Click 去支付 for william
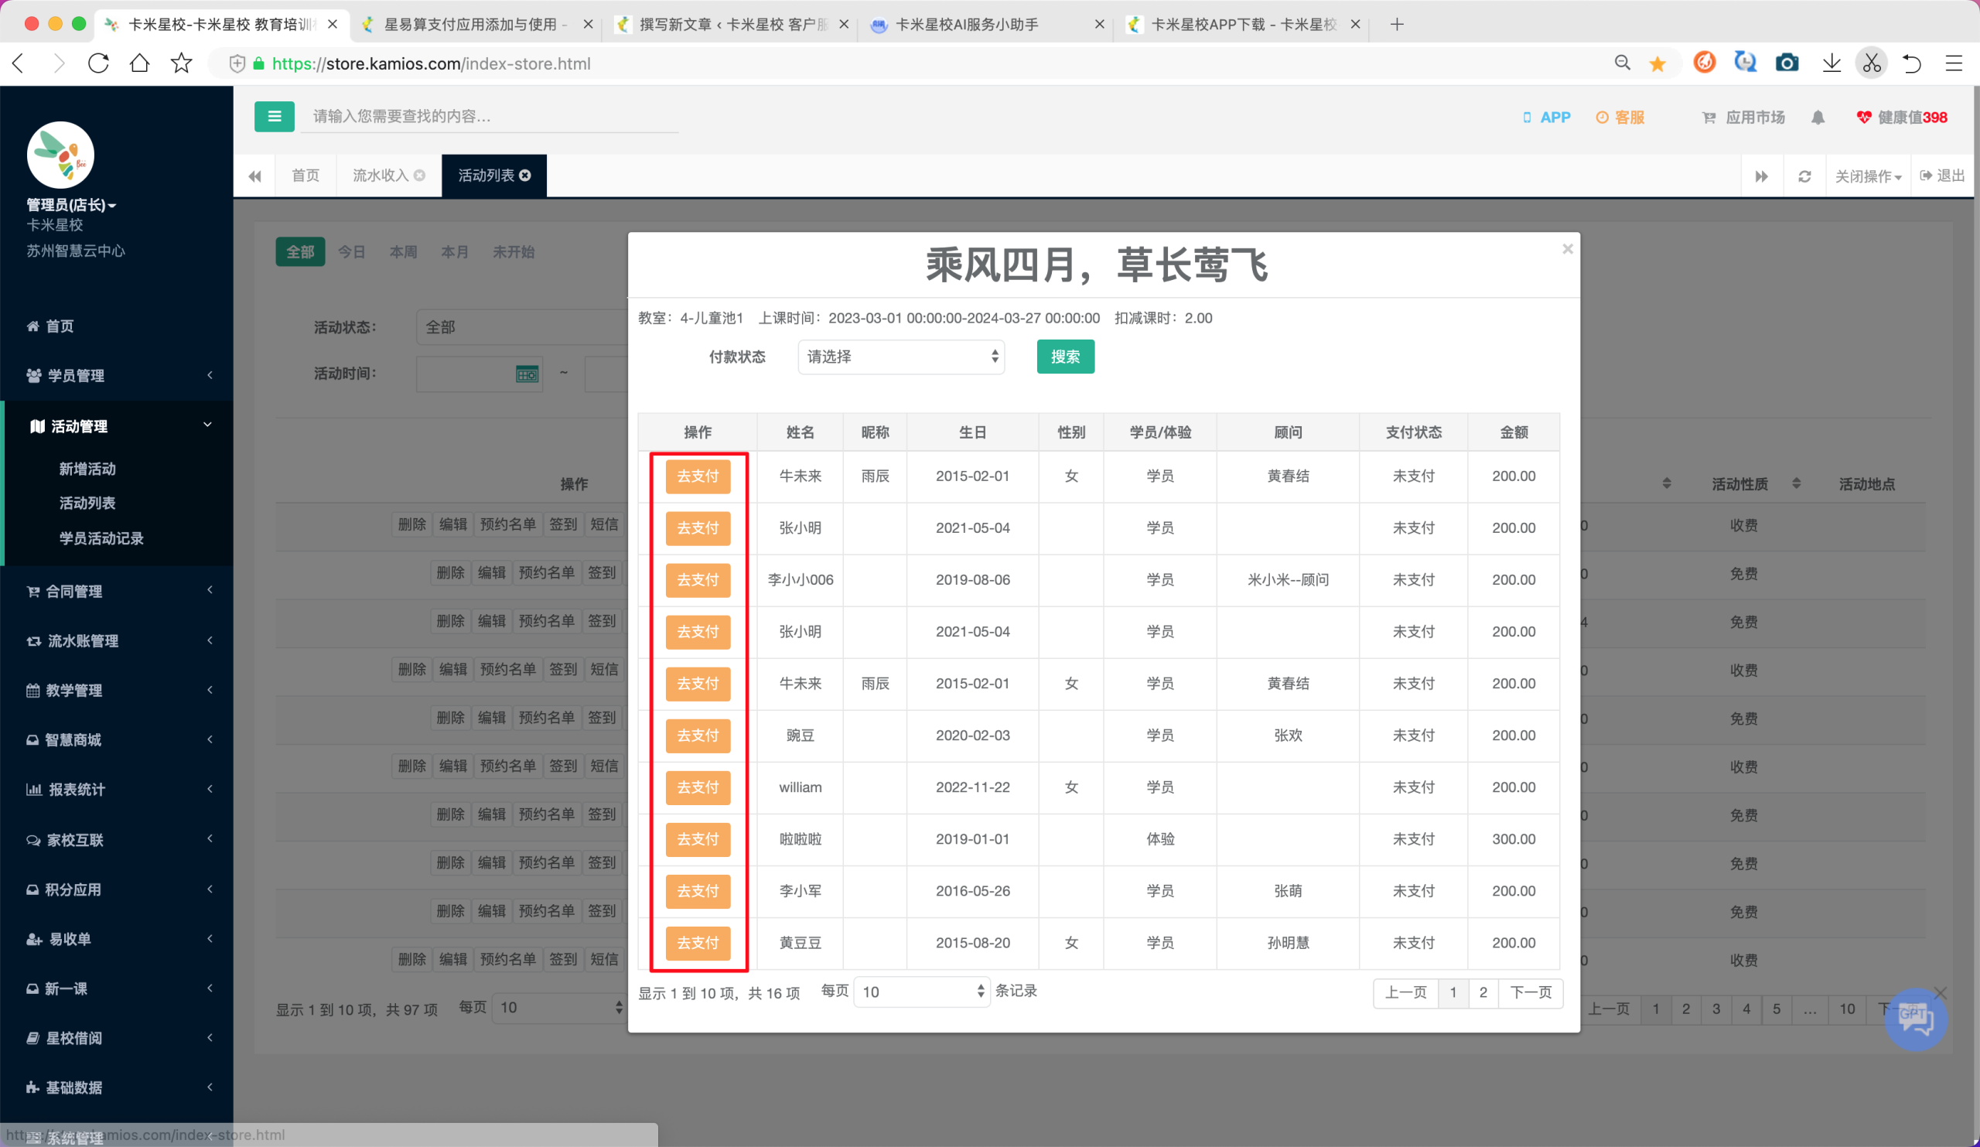1980x1147 pixels. coord(698,787)
